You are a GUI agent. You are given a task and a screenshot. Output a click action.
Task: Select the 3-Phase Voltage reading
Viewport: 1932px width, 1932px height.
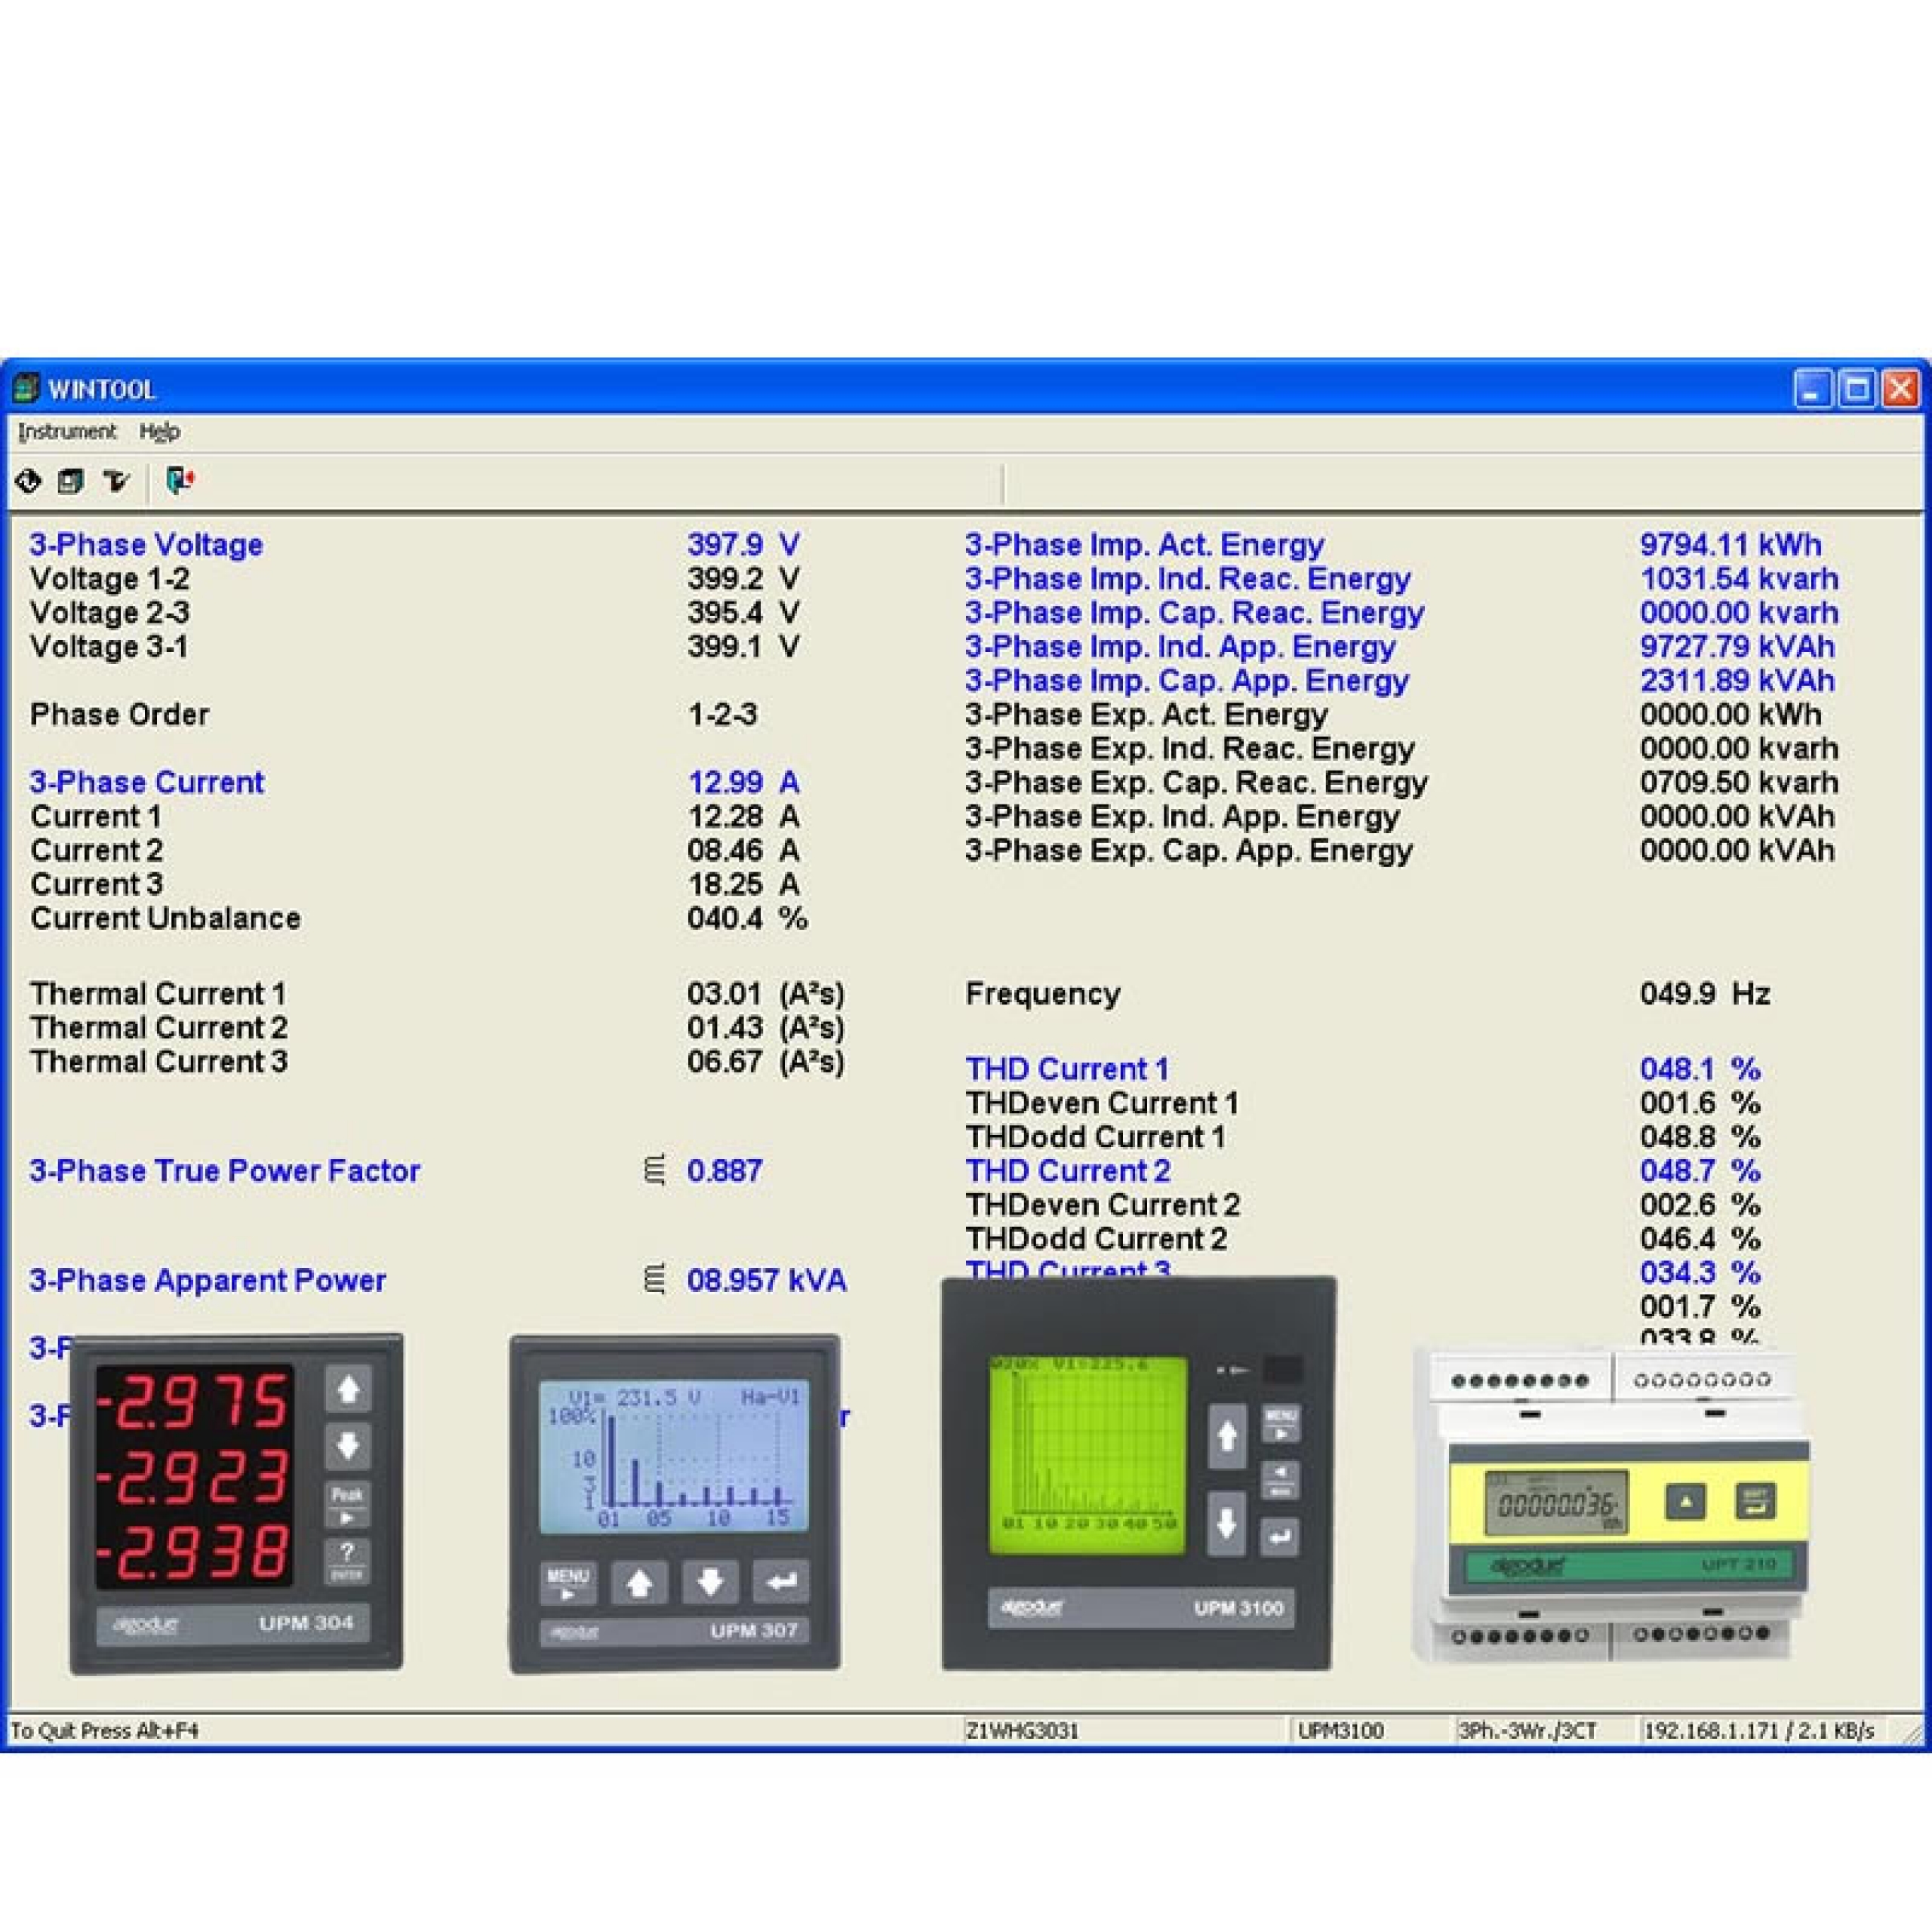coord(147,544)
